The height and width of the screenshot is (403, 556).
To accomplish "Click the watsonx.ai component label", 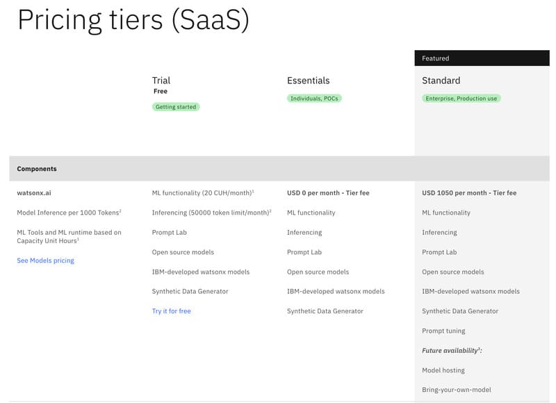I will (x=34, y=192).
